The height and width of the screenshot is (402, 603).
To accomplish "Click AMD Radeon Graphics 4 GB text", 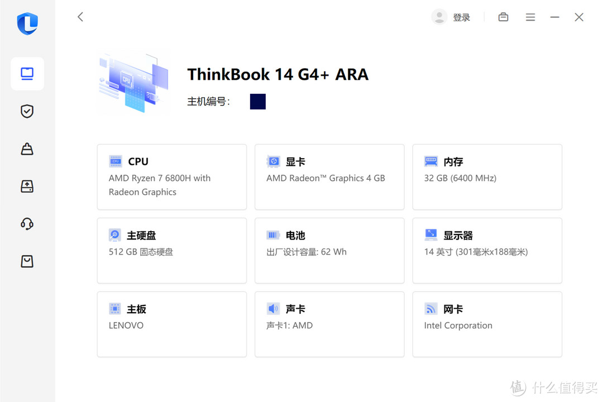I will pos(326,178).
